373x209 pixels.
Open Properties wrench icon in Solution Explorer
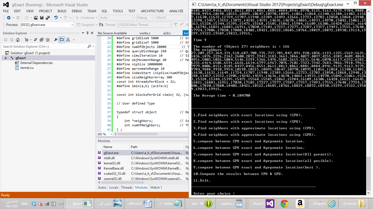(56, 40)
